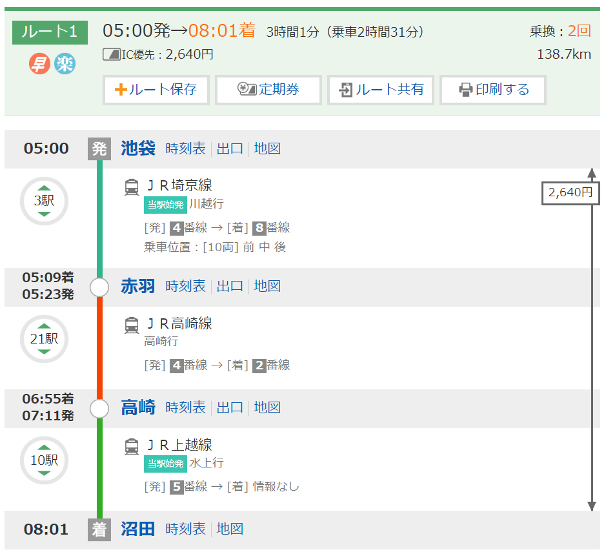Open the 定期券 commuter pass button
This screenshot has width=606, height=554.
click(x=268, y=90)
